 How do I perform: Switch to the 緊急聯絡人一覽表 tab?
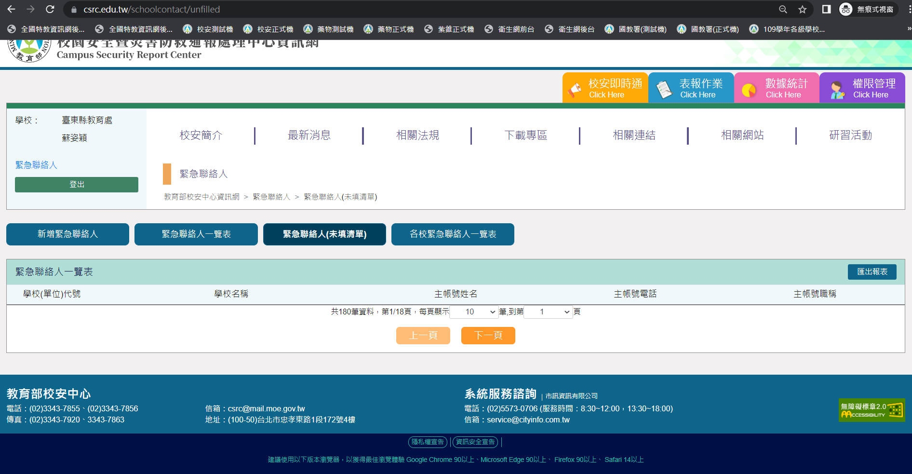(196, 234)
